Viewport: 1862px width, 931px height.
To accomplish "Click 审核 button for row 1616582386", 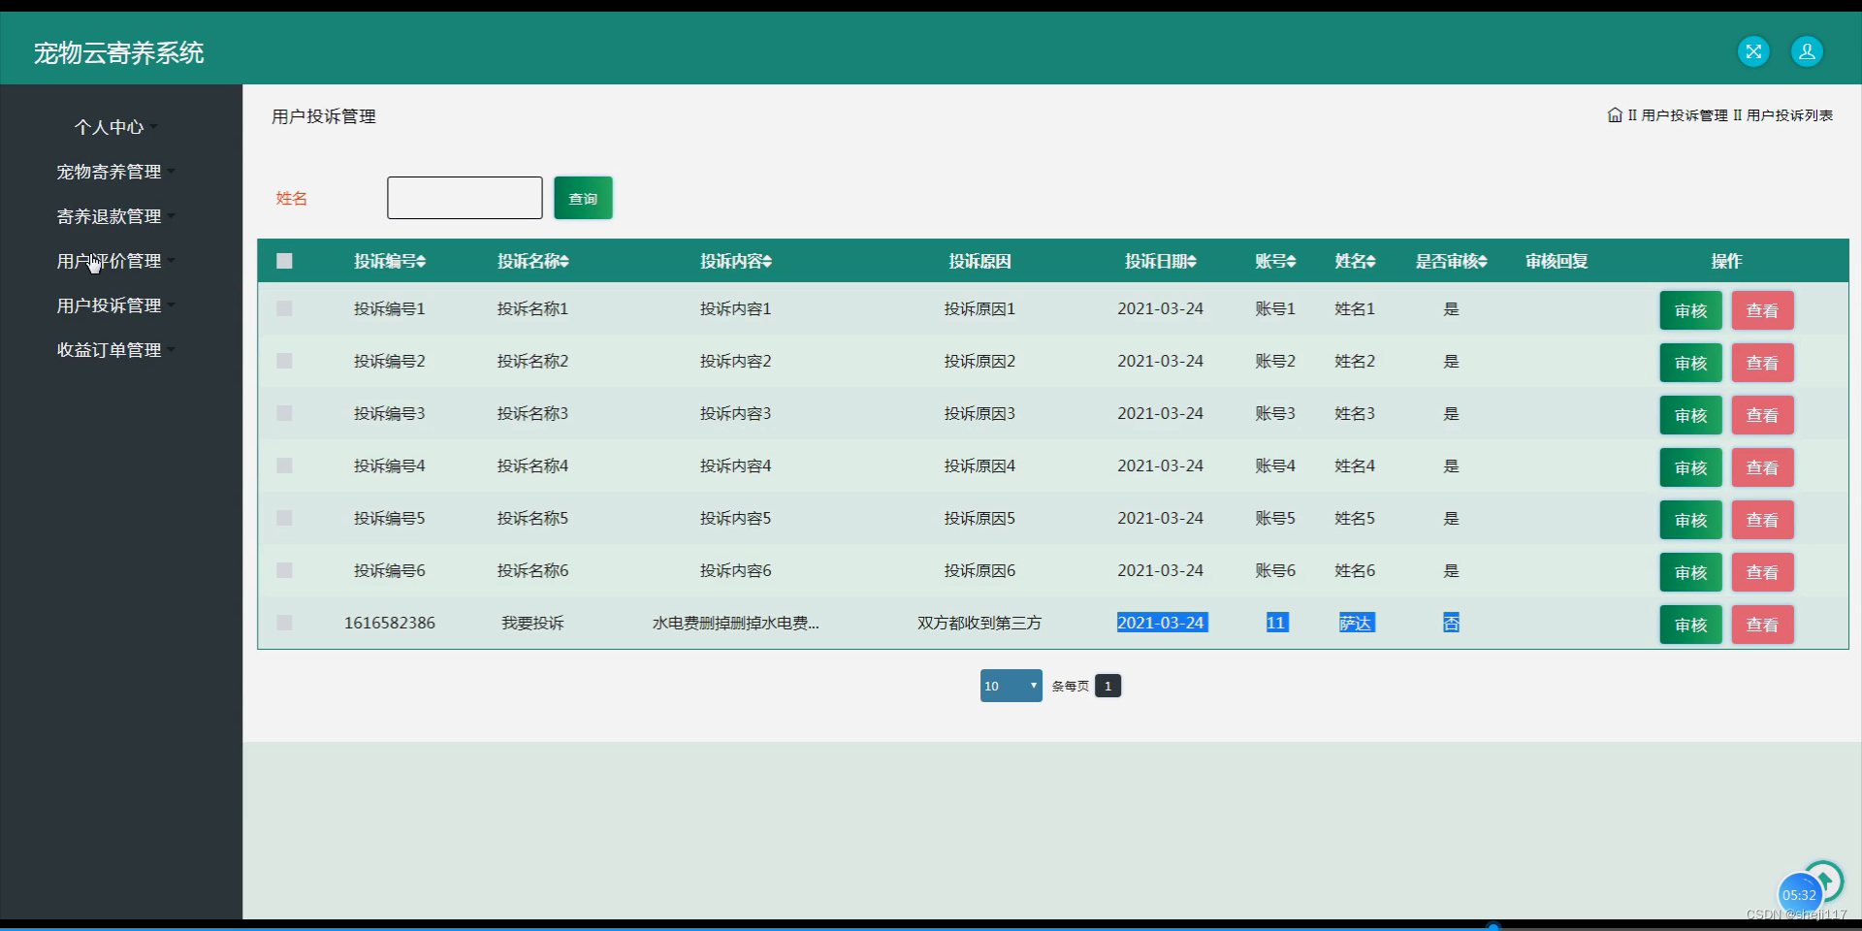I will [x=1690, y=625].
